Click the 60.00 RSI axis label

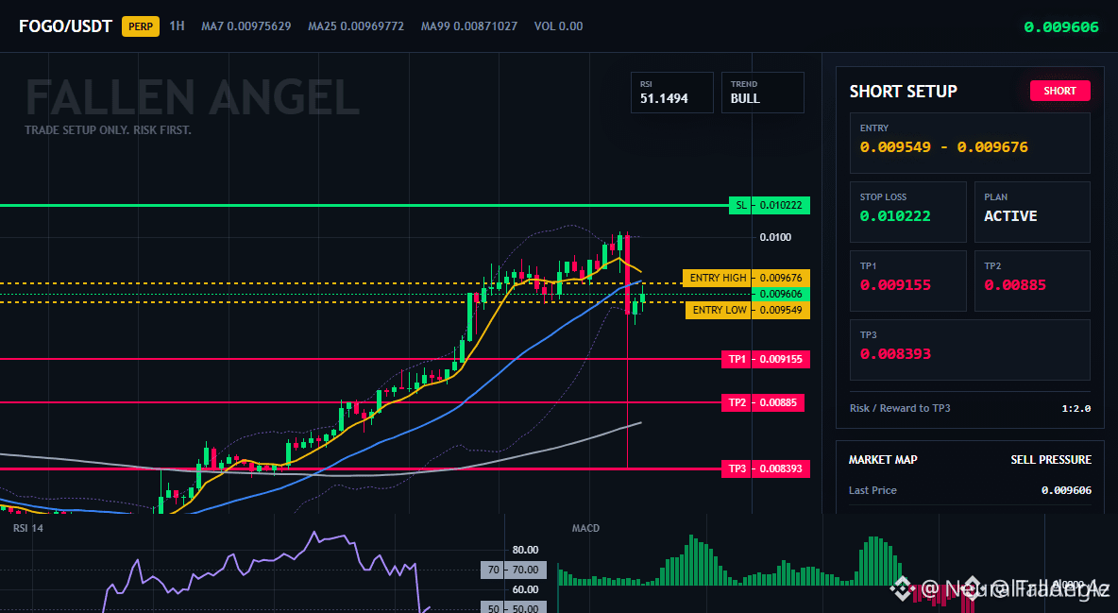525,589
